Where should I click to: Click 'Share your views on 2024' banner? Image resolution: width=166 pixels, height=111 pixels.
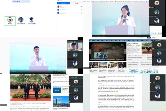pos(143,71)
